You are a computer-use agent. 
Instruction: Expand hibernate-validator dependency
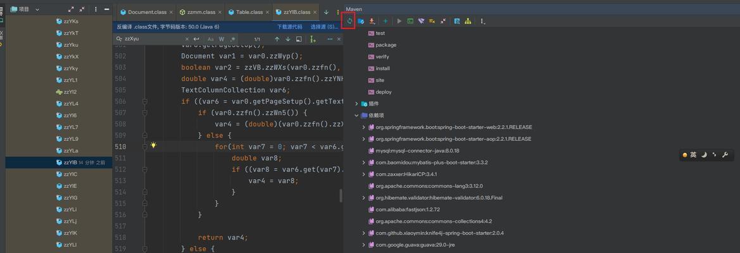coord(363,198)
